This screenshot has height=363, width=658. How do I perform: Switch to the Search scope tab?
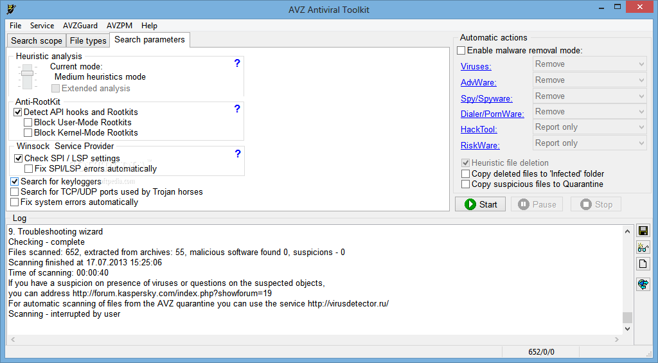(37, 40)
